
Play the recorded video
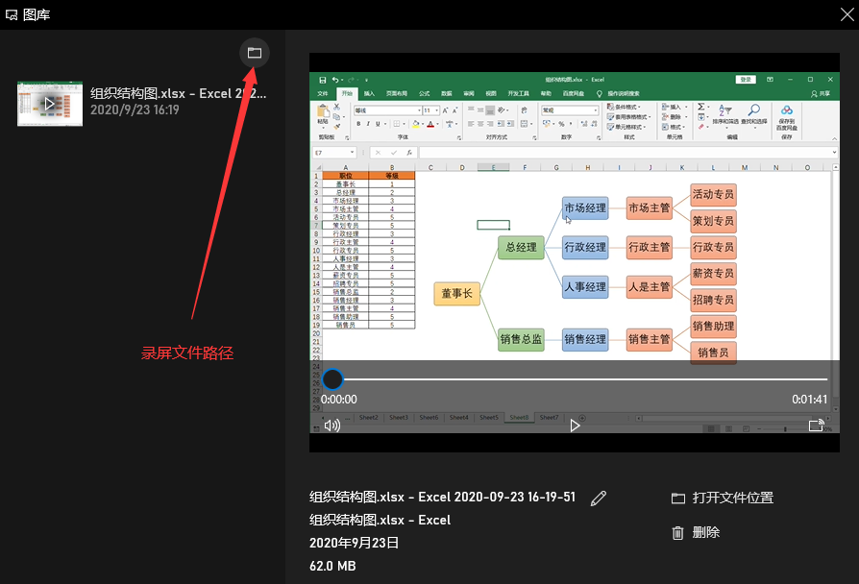click(x=575, y=426)
